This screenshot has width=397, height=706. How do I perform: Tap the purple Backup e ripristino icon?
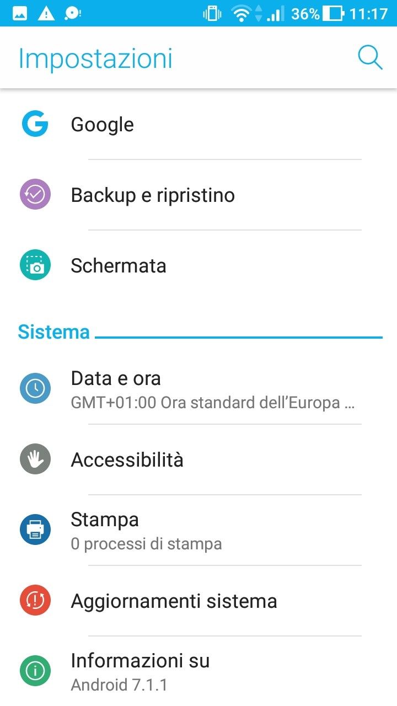(x=35, y=195)
